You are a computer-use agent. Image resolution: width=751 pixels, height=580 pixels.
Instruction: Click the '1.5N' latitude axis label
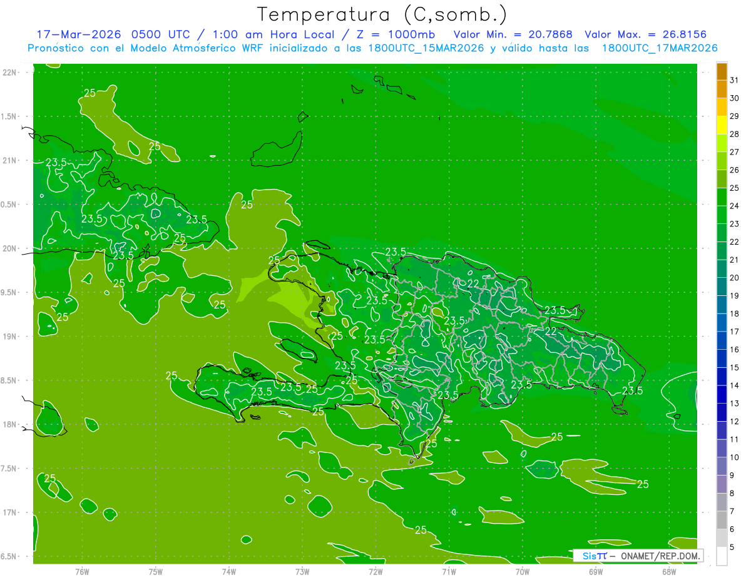click(9, 116)
